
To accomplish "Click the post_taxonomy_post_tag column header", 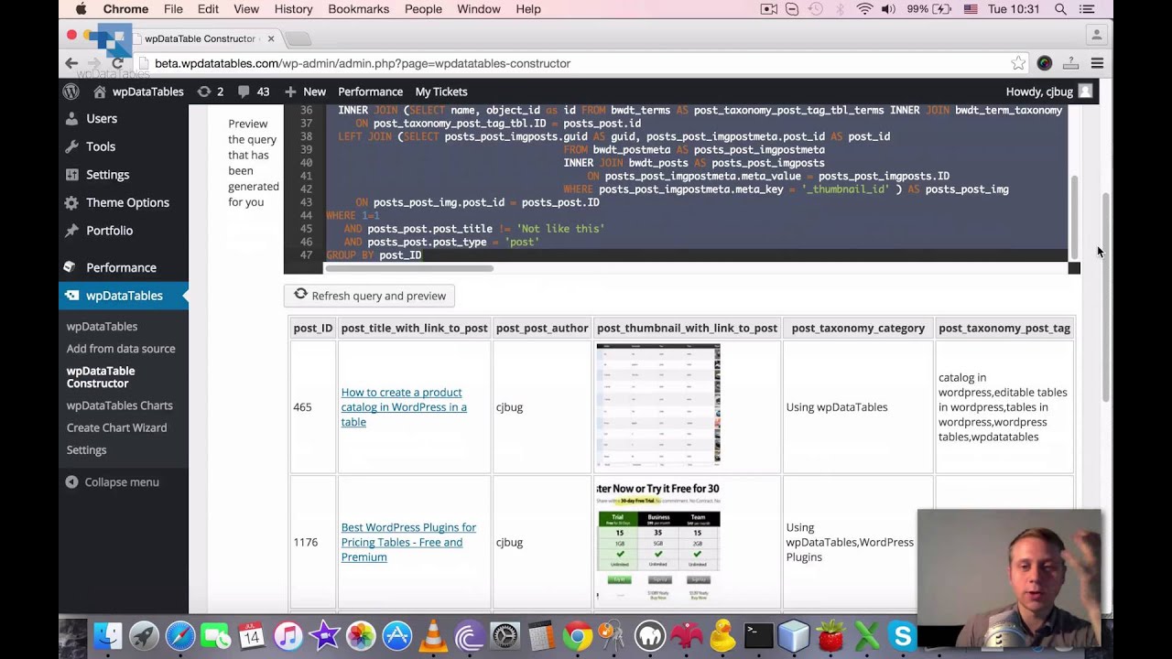I will (1004, 328).
